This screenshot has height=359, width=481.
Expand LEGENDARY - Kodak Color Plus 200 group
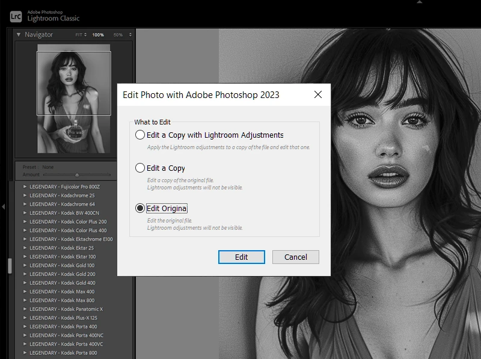click(25, 221)
